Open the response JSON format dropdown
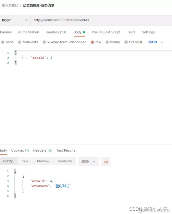Viewport: 172px width, 214px height. (89, 161)
